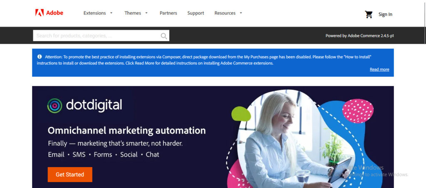
Task: Open the Themes menu
Action: 133,13
